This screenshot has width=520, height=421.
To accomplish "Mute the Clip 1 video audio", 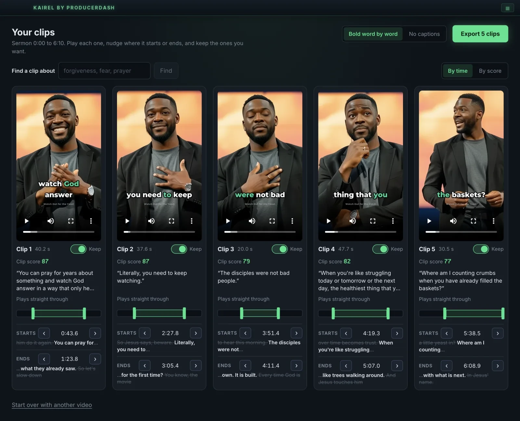I will tap(51, 221).
